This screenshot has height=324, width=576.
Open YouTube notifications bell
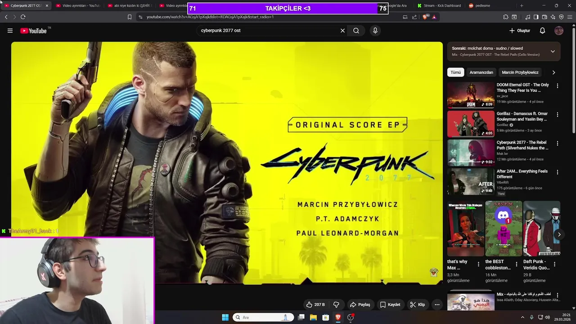click(x=542, y=31)
